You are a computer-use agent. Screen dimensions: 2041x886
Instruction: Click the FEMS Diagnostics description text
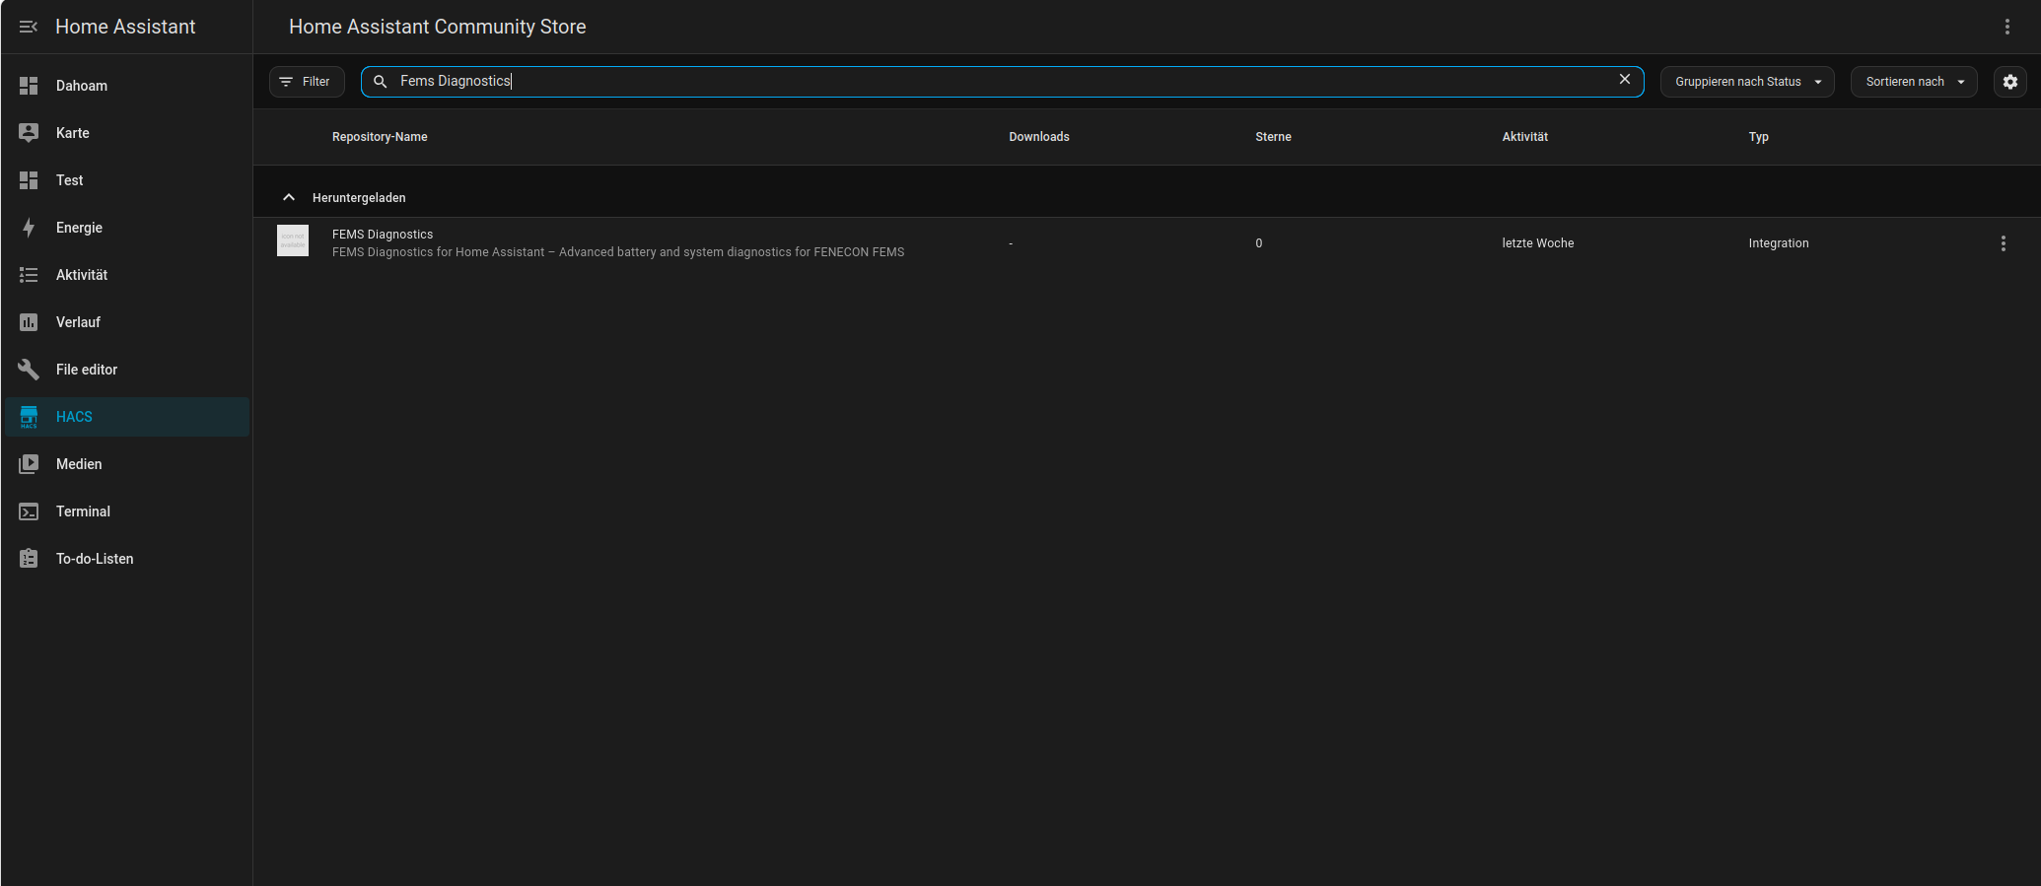point(618,252)
